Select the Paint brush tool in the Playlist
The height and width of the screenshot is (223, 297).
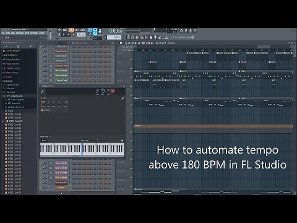(x=129, y=43)
